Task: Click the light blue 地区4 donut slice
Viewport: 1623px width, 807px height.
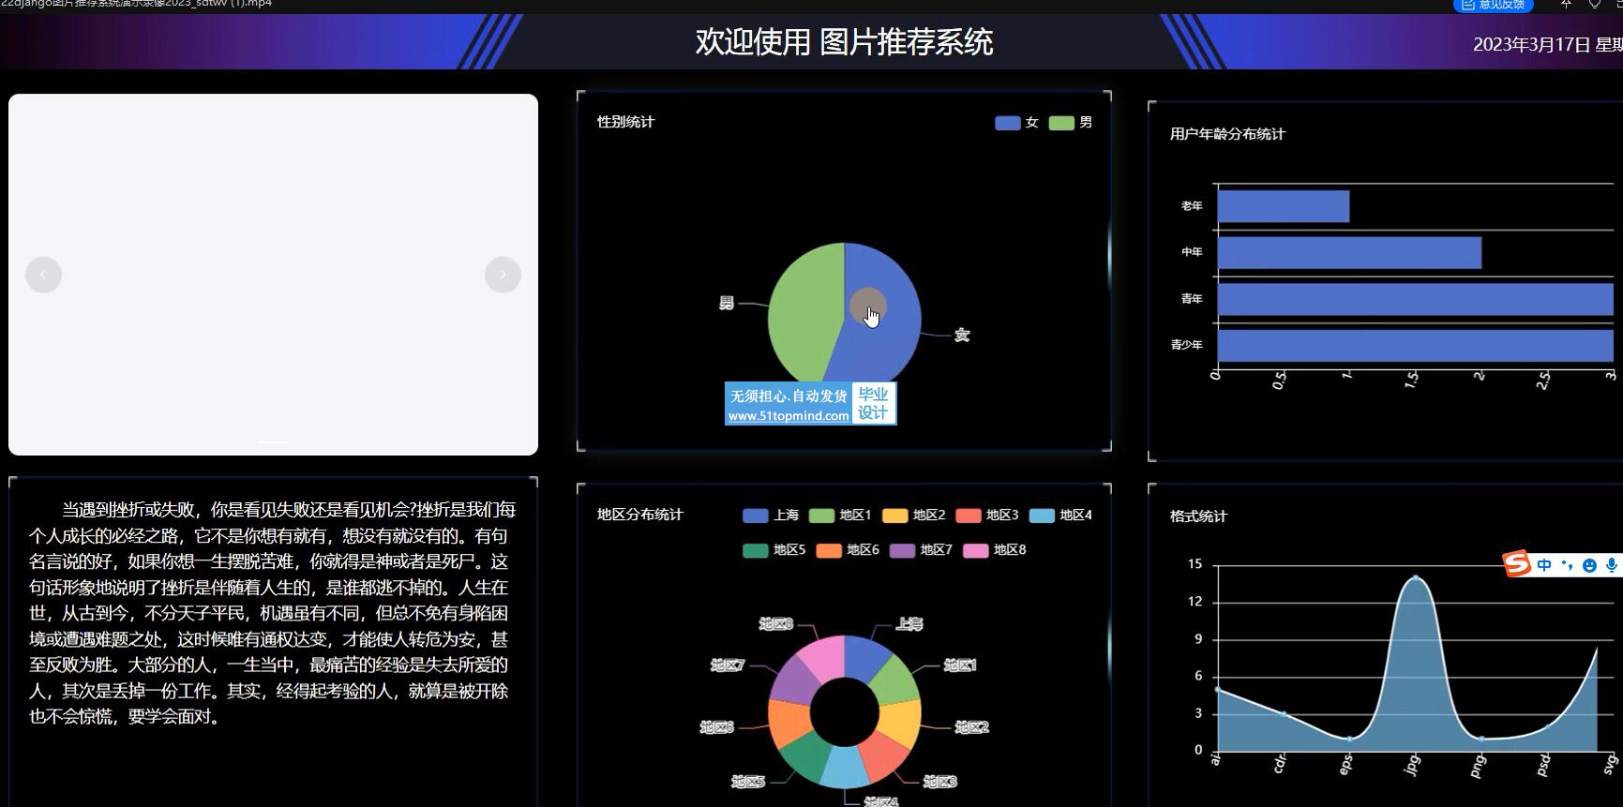Action: (x=845, y=769)
